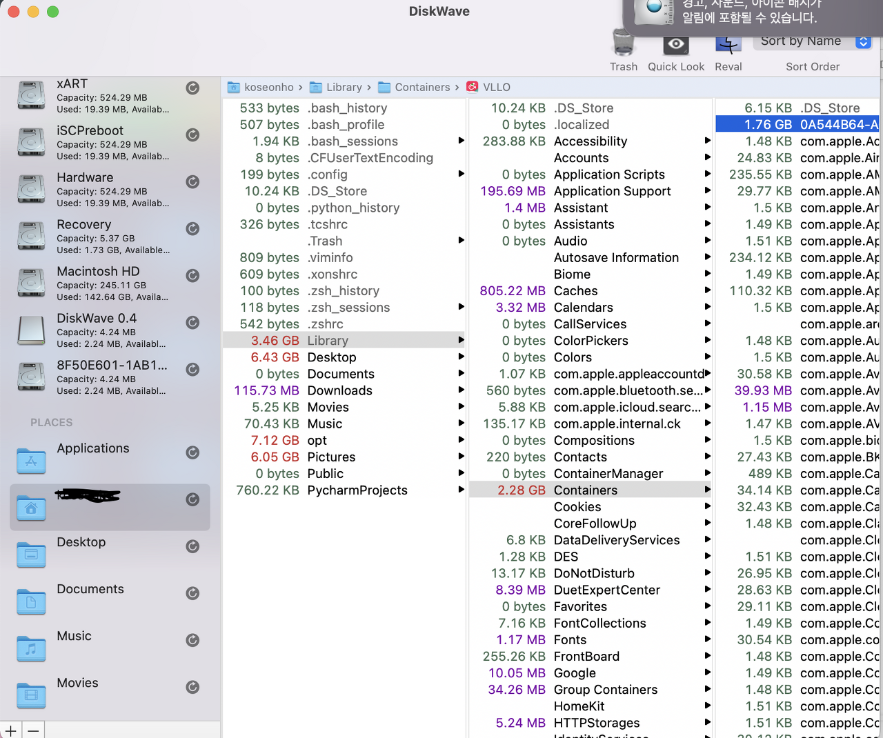The image size is (883, 738).
Task: Select the opt folder row
Action: (x=344, y=440)
